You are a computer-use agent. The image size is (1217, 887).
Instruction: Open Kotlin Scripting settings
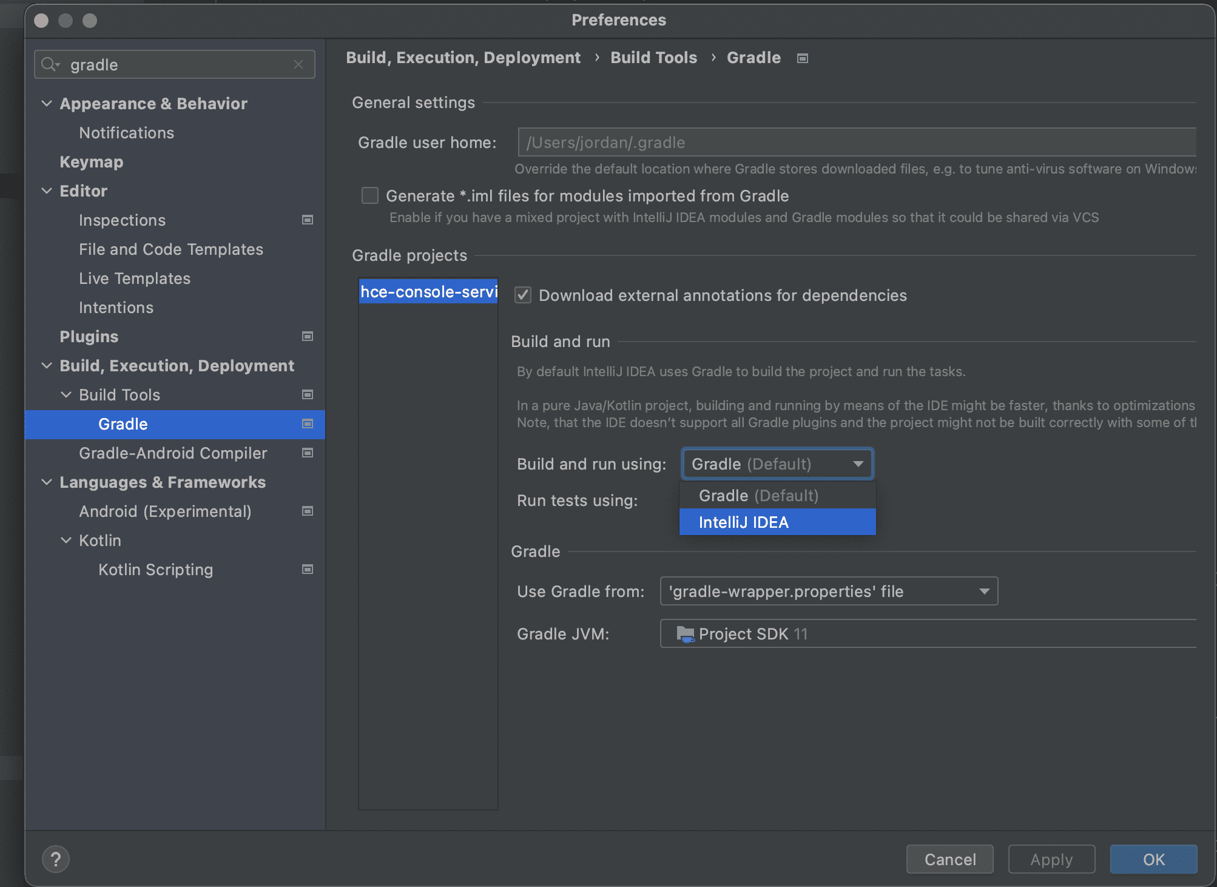(x=155, y=569)
